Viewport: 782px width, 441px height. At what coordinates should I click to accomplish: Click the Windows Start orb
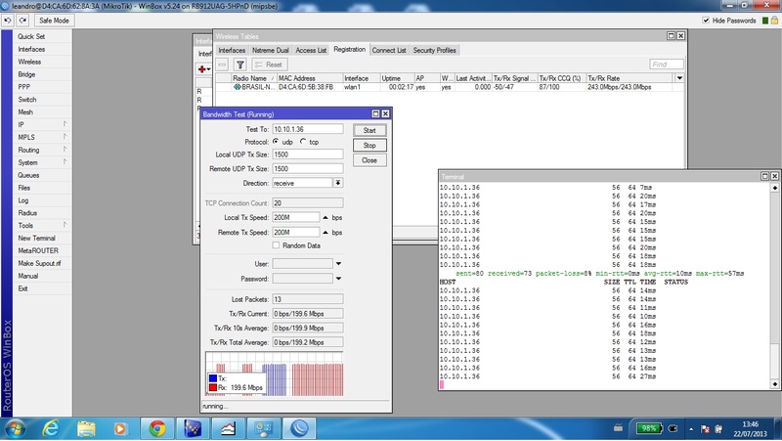(18, 427)
